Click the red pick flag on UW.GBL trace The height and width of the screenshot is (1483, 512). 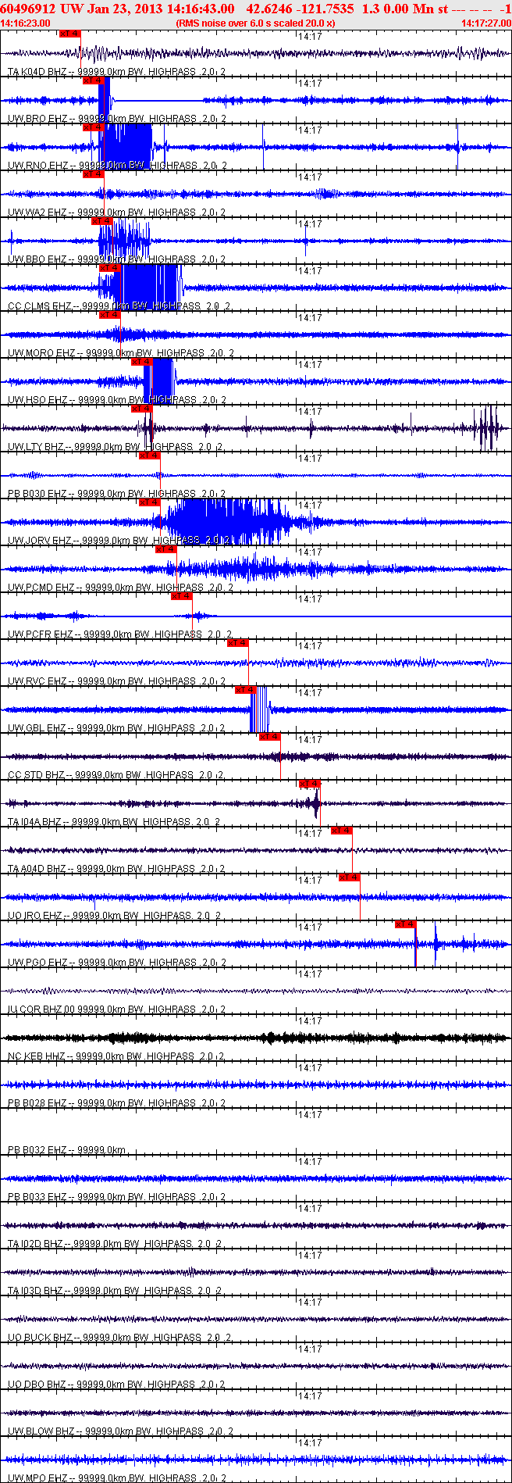tap(245, 690)
